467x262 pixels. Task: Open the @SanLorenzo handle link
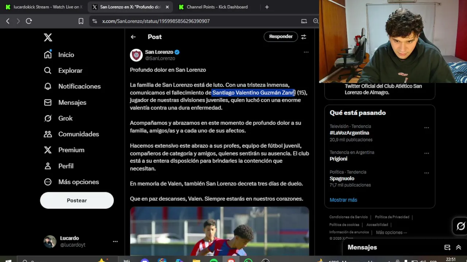pyautogui.click(x=160, y=58)
